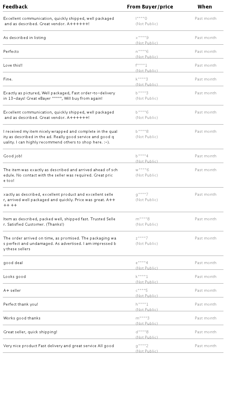Click the "As described in listing" comment

(25, 38)
